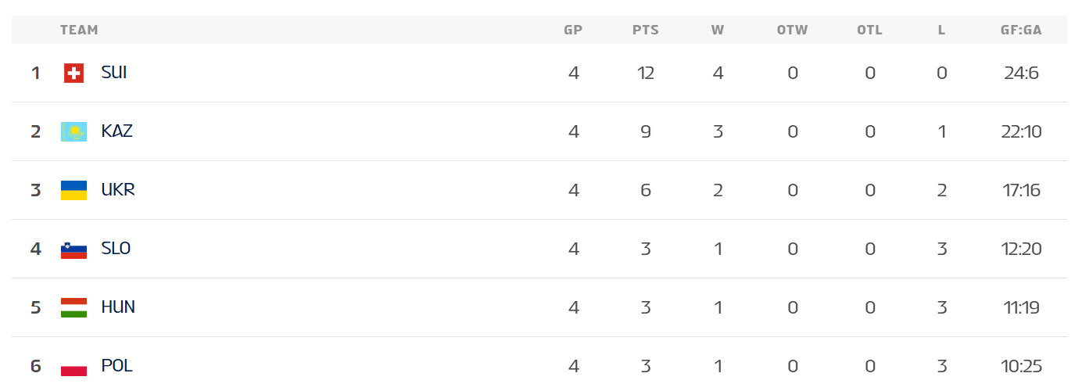Click the Kazakhstan flag icon

point(73,132)
